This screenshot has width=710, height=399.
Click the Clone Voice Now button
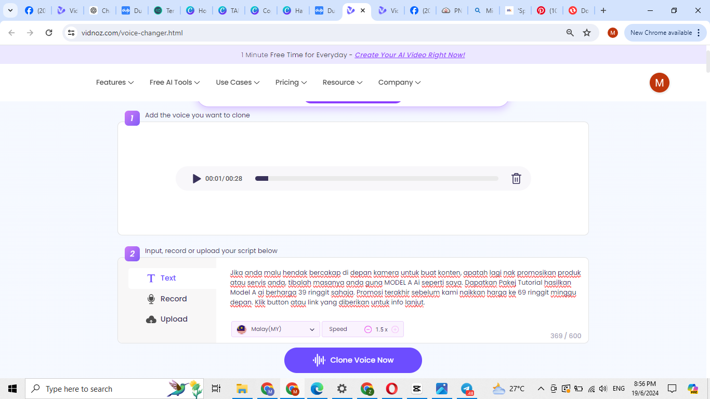click(353, 360)
